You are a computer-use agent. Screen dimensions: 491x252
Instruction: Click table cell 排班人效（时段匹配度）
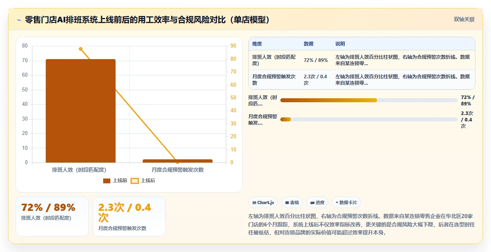274,60
